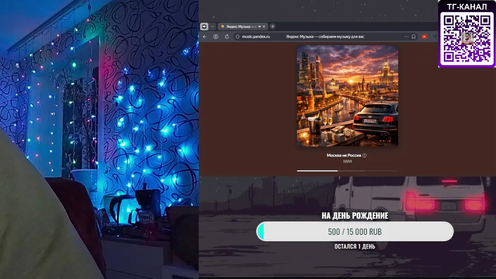Go back using browser back arrow
496x279 pixels.
pos(205,36)
